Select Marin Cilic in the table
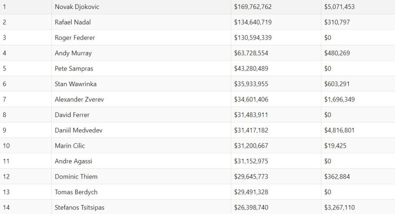This screenshot has height=214, width=395. [x=70, y=146]
